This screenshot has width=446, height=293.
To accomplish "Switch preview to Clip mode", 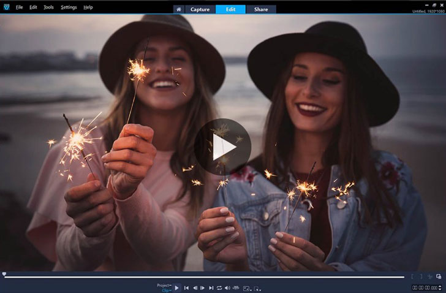I will 165,290.
